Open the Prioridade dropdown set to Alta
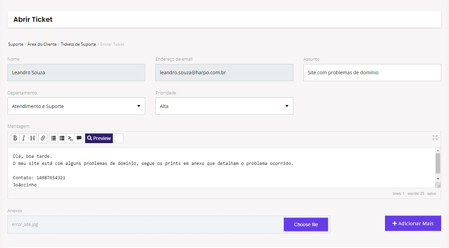 pos(224,106)
